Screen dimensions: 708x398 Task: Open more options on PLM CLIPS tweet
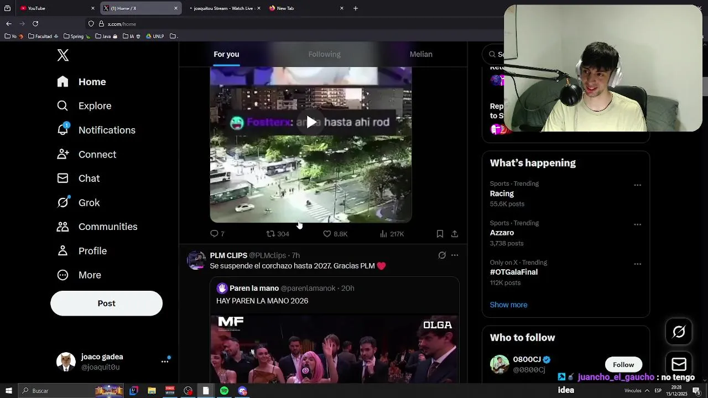pyautogui.click(x=455, y=255)
